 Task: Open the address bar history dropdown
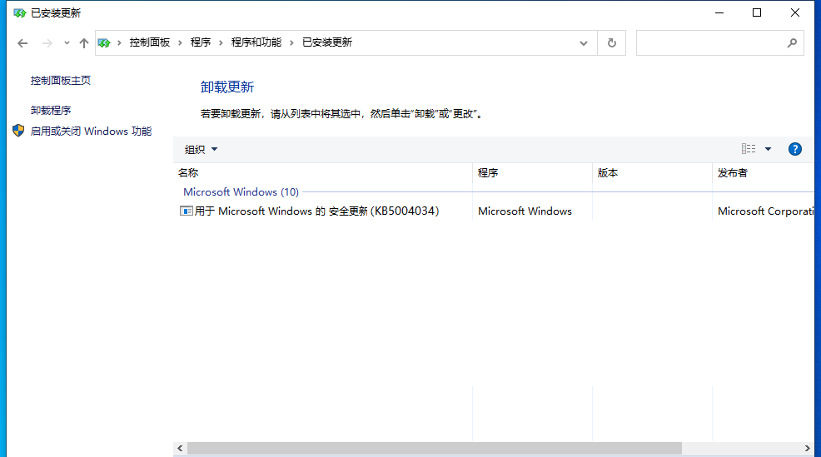pyautogui.click(x=584, y=43)
